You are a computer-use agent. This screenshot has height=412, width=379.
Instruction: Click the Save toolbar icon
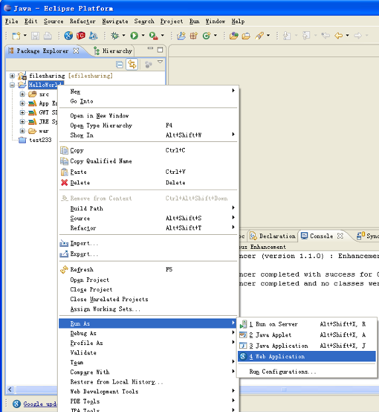(35, 35)
